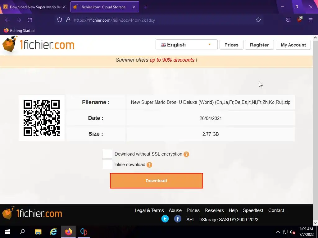Bookmark this page with the star icon
The image size is (318, 238).
click(x=258, y=20)
